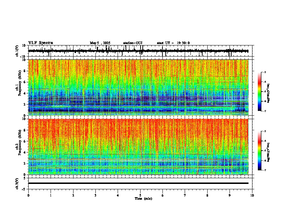The image size is (284, 219).
Task: Click the ch.3(V) axis label
Action: pos(17,184)
